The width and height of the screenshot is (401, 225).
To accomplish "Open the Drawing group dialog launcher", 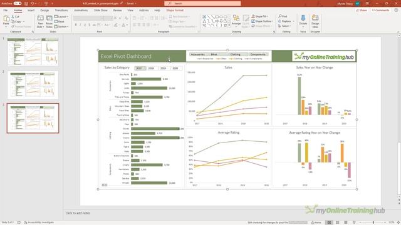I will (x=274, y=32).
